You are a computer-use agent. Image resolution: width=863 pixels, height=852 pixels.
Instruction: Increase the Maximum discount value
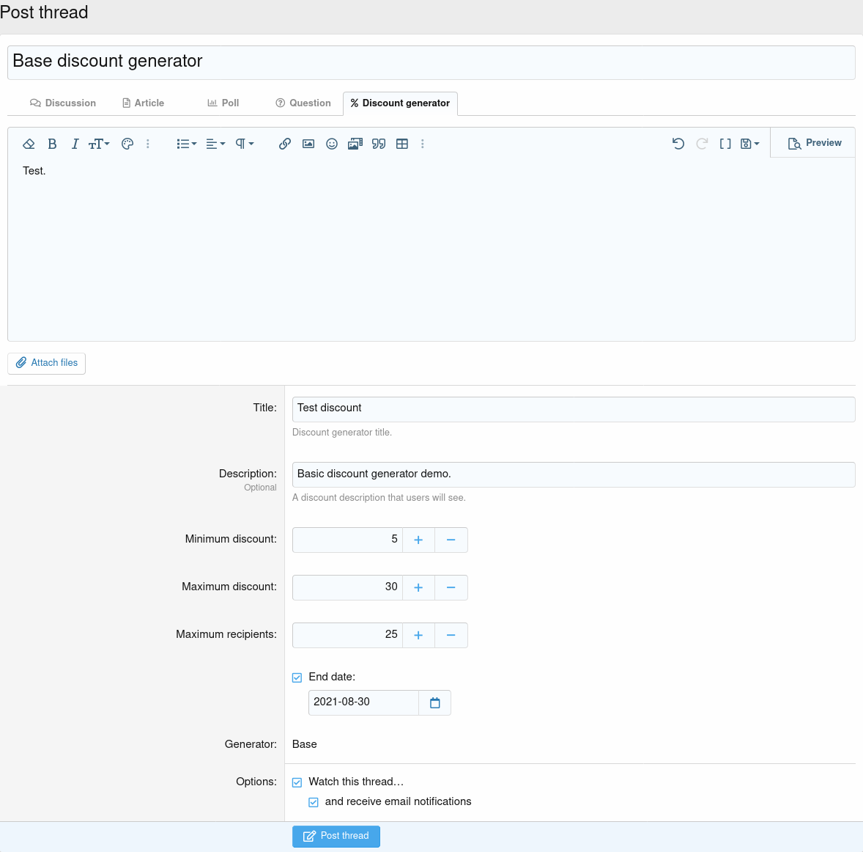(x=418, y=587)
